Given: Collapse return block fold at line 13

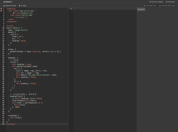Looking at the screenshot, I should click(5, 34).
